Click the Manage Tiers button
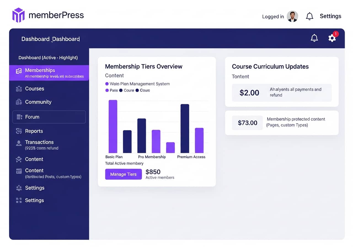Viewport: 353px width, 247px height. [x=123, y=174]
